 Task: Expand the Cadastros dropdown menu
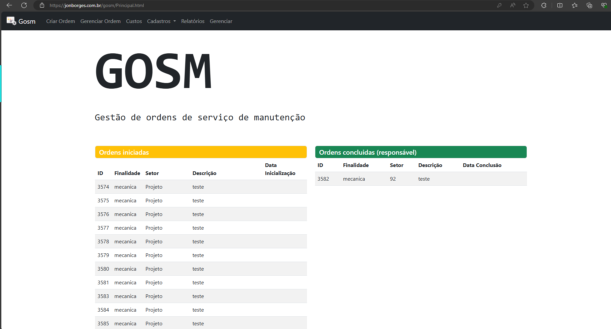point(161,21)
